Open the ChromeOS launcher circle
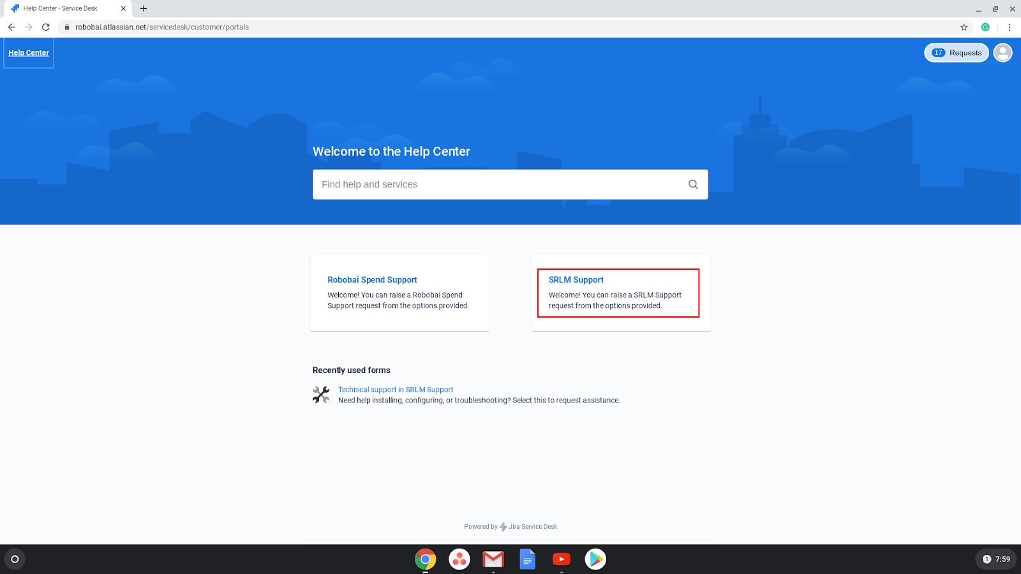Viewport: 1021px width, 574px height. (x=15, y=559)
